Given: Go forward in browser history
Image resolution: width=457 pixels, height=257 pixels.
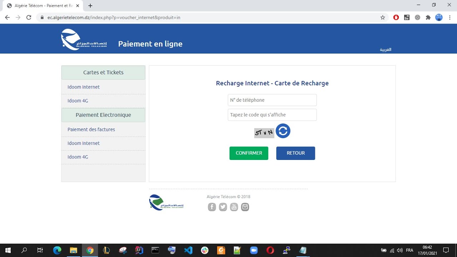Looking at the screenshot, I should (x=18, y=17).
